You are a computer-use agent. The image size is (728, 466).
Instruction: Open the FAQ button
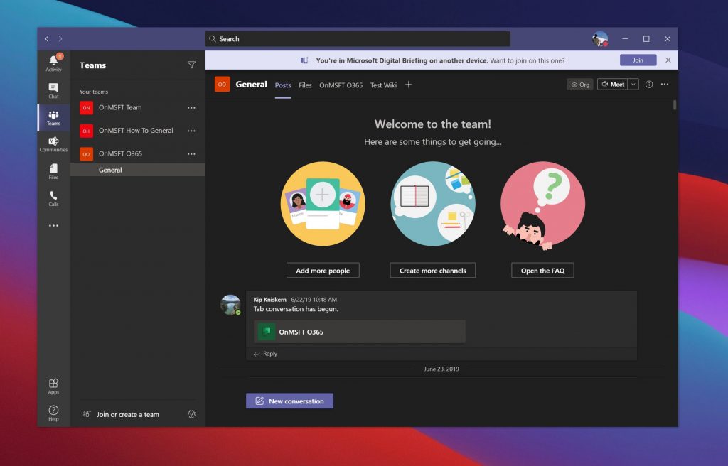click(x=542, y=271)
